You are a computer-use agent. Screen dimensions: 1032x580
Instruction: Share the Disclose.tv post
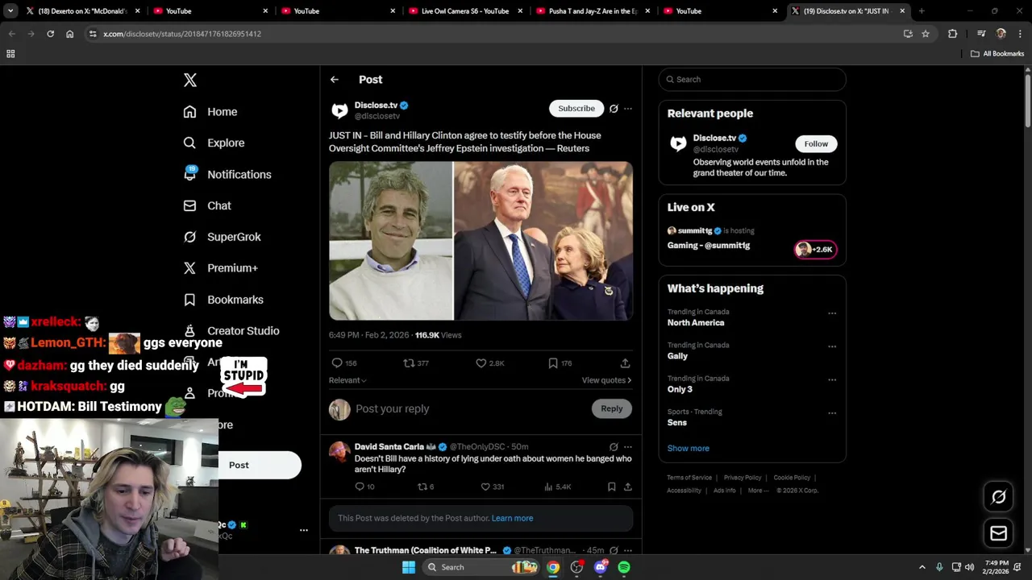coord(625,363)
